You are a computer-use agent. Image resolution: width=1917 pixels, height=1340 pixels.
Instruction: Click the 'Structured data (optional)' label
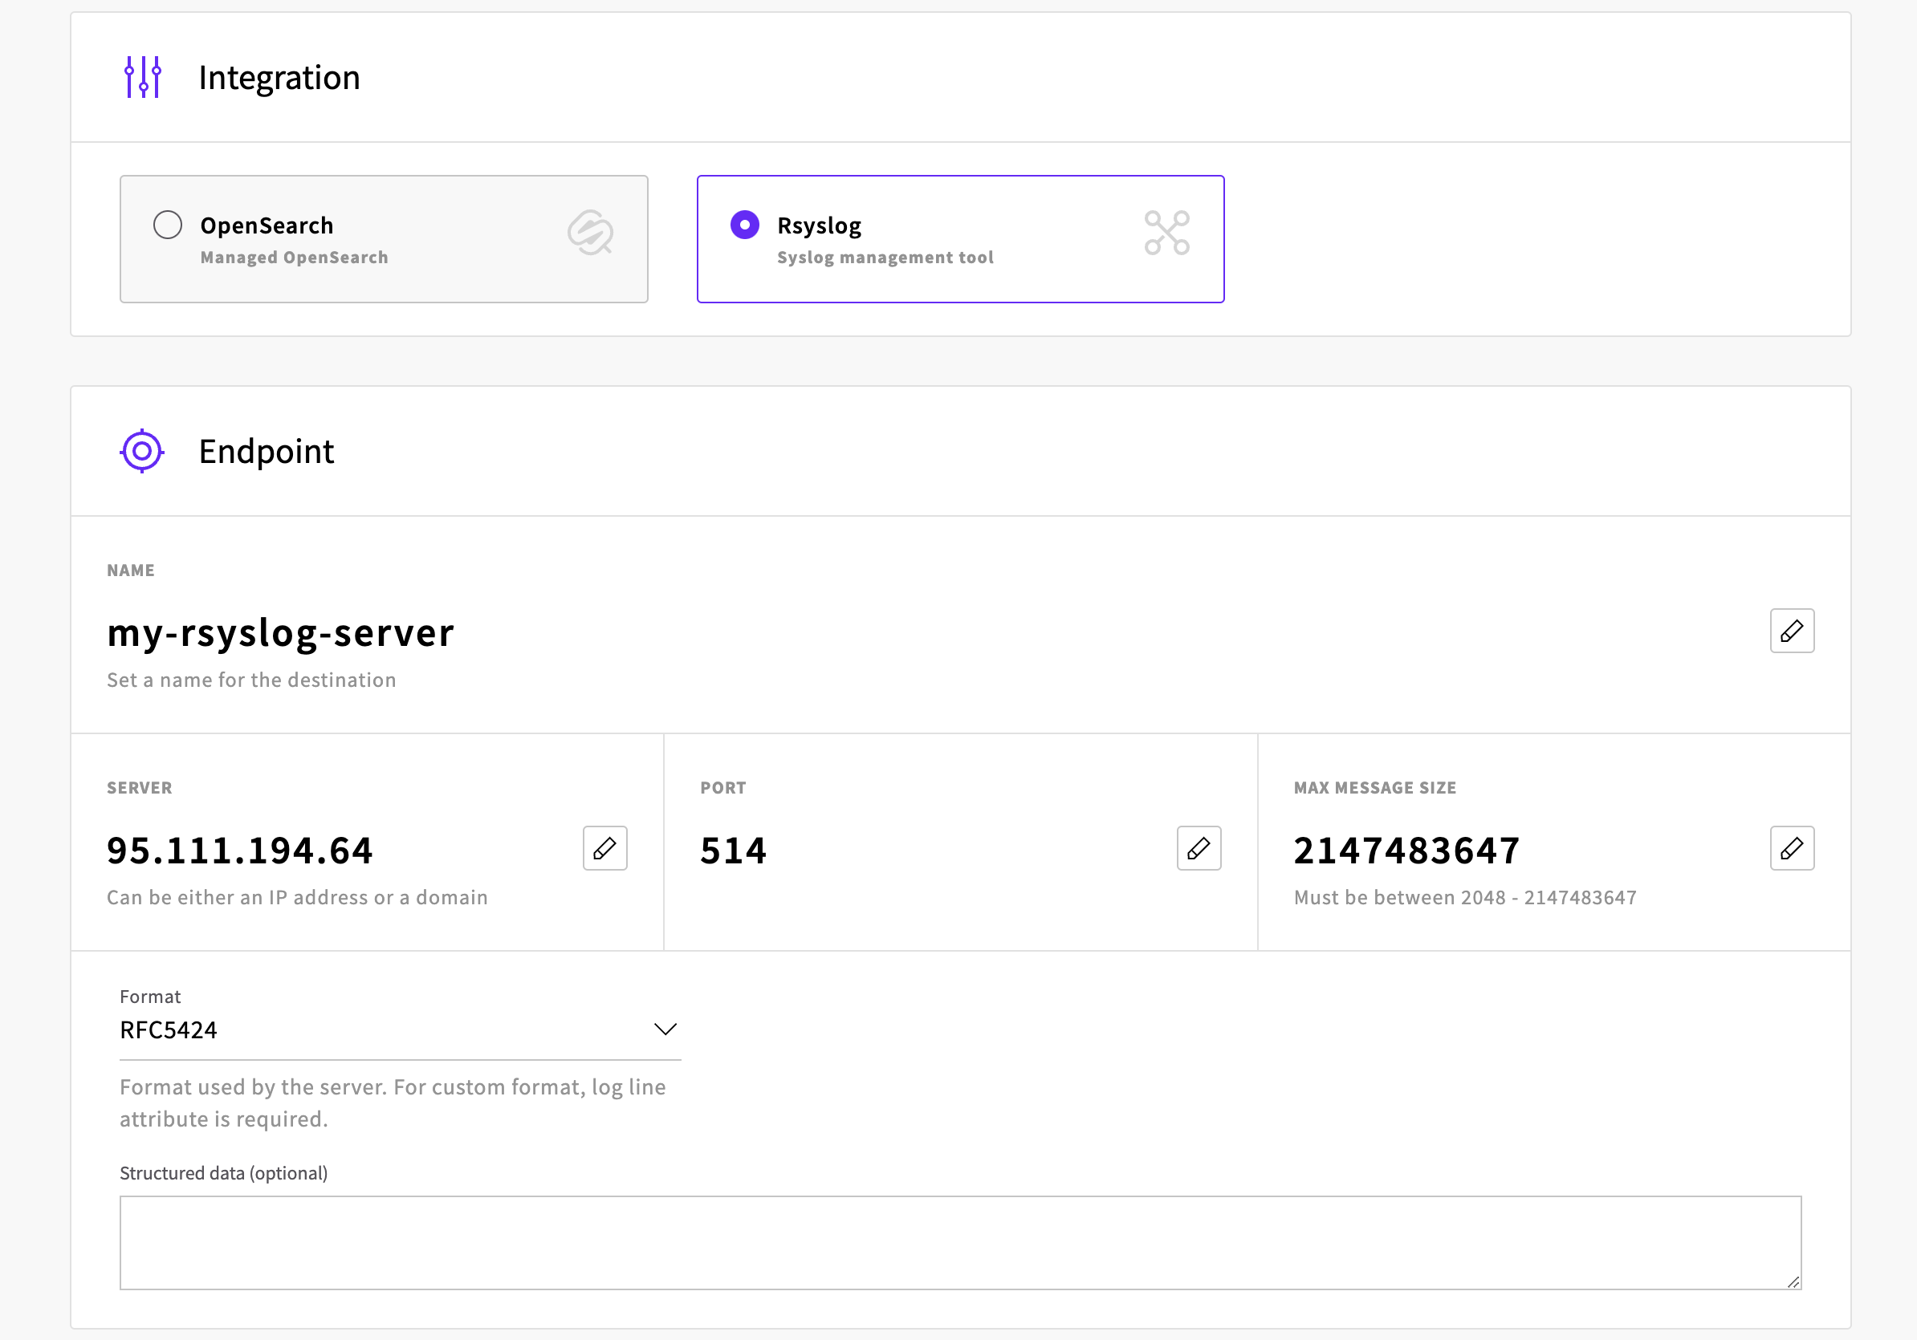pyautogui.click(x=224, y=1173)
